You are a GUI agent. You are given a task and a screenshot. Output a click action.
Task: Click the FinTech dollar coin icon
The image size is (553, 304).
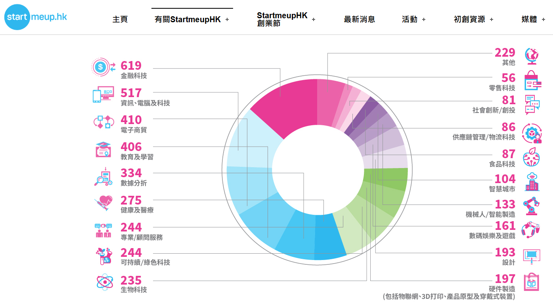102,67
